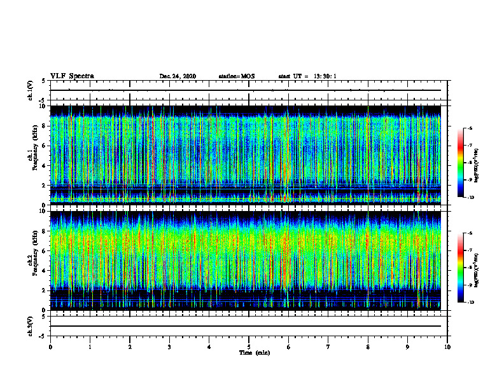Click the 'ch.3(V)' waveform axis label
Viewport: 504px width, 389px height.
coord(31,326)
